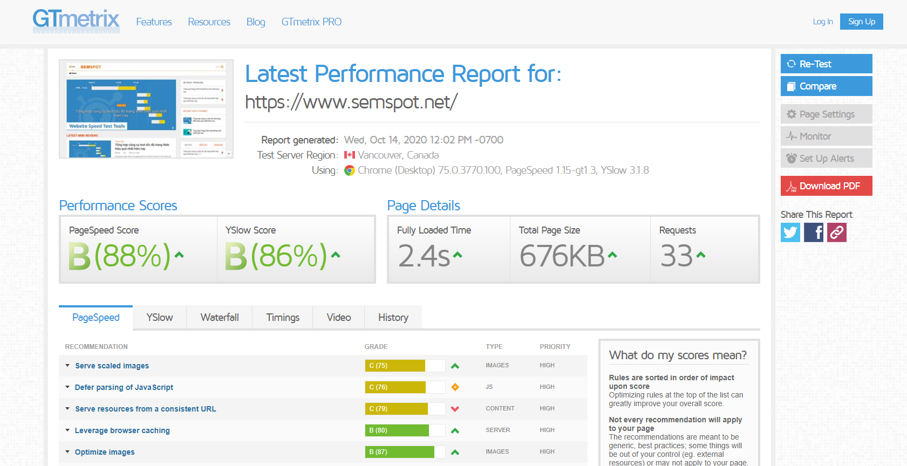Switch to the Waterfall tab
This screenshot has height=466, width=907.
[x=220, y=318]
